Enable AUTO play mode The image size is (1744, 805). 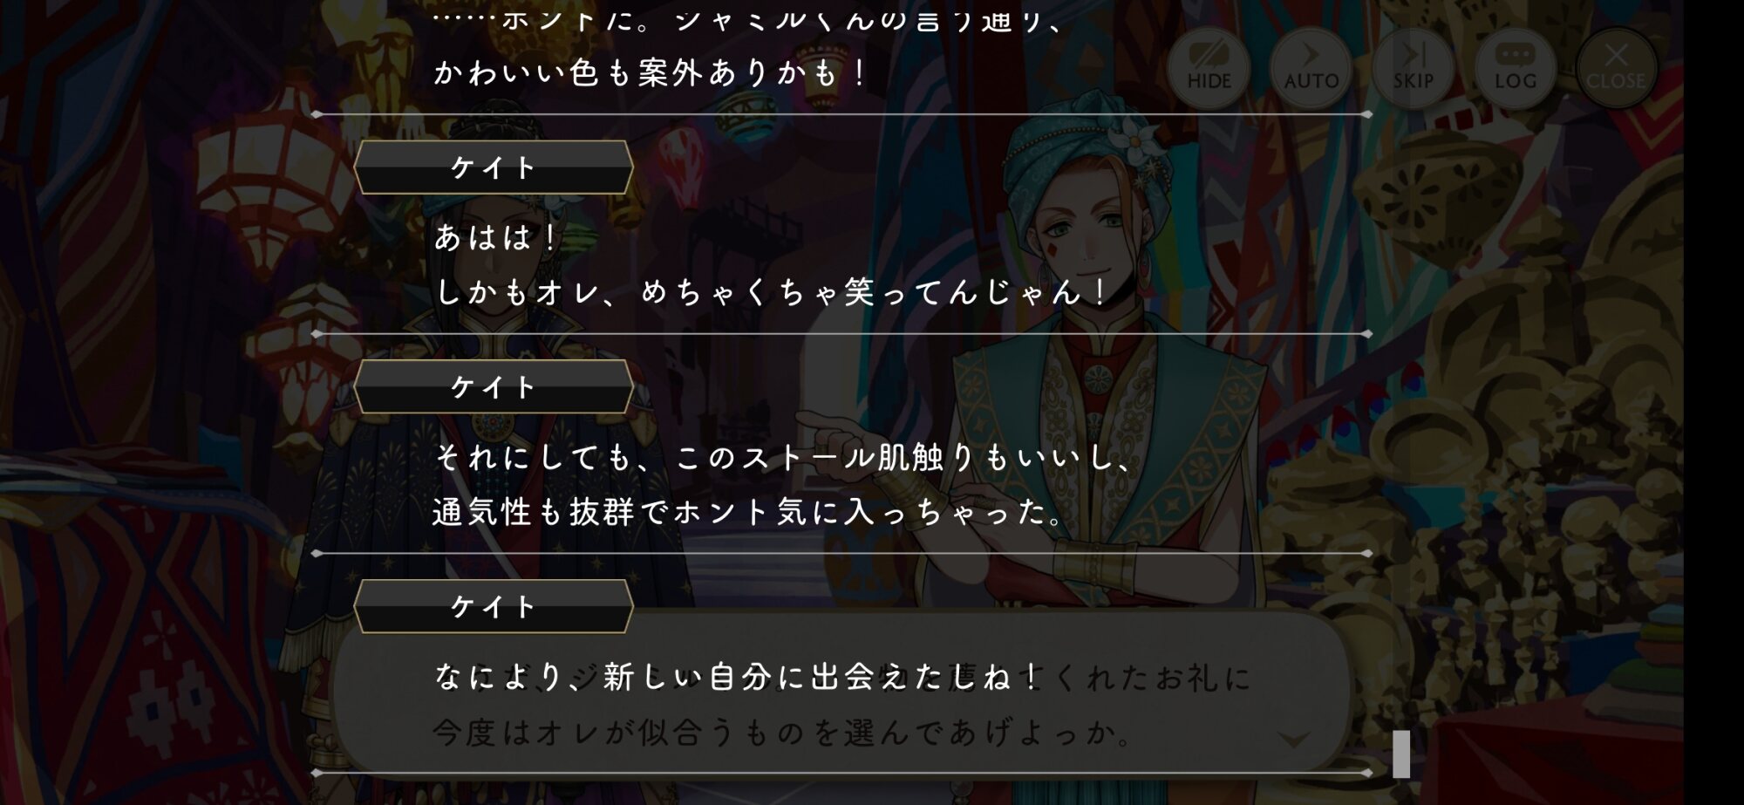pyautogui.click(x=1311, y=66)
